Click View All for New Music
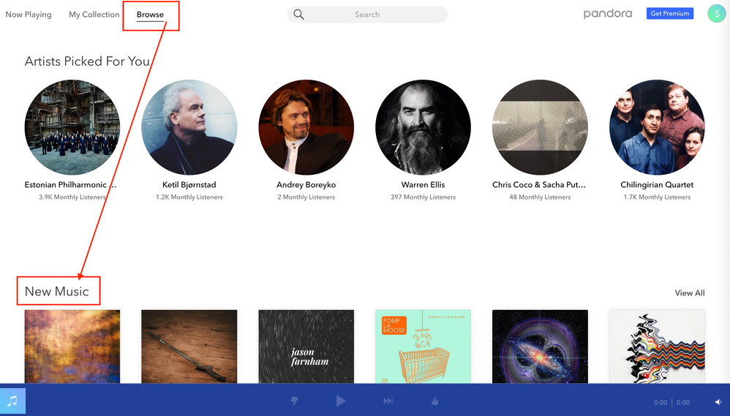The image size is (730, 416). [x=689, y=292]
